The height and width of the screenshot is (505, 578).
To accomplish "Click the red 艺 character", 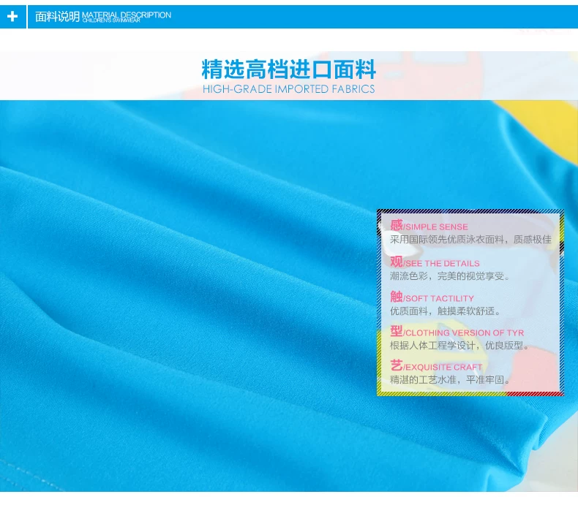I will pyautogui.click(x=397, y=366).
